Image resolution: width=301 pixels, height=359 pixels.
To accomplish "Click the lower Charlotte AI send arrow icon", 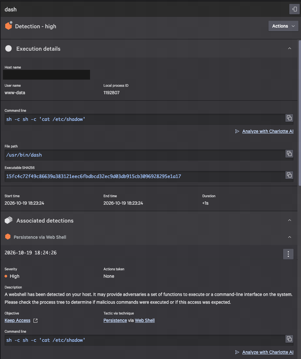I will point(237,352).
